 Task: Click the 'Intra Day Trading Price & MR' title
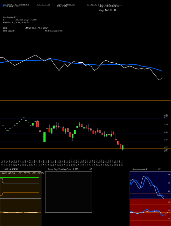coord(63,169)
